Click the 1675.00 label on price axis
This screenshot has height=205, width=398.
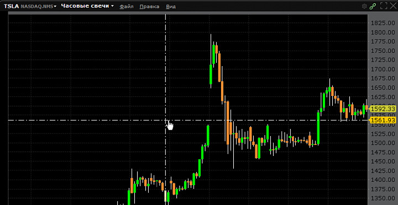coord(383,78)
